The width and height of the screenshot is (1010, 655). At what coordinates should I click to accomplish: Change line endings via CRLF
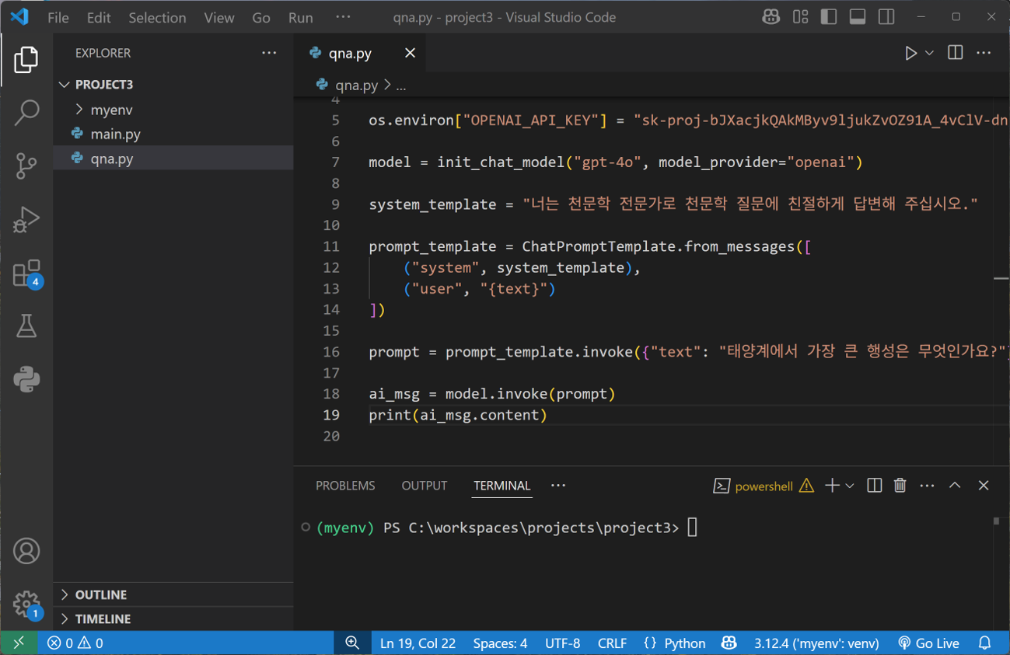(612, 643)
